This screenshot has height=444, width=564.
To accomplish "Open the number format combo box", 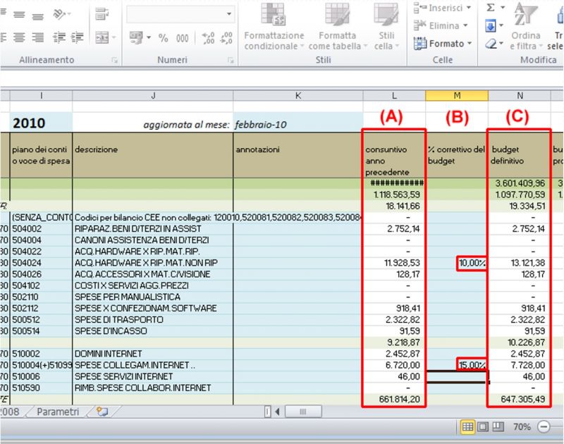I will coord(180,14).
